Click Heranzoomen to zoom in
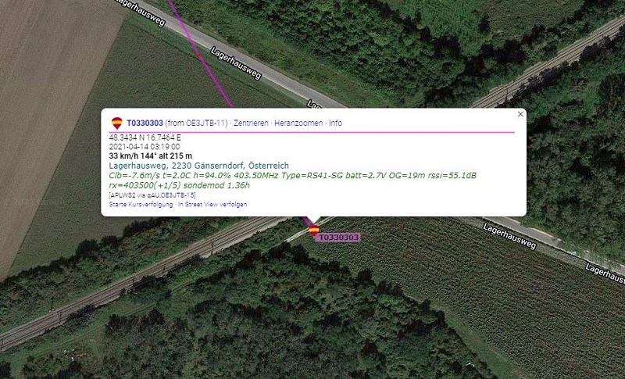The width and height of the screenshot is (625, 379). click(x=298, y=123)
